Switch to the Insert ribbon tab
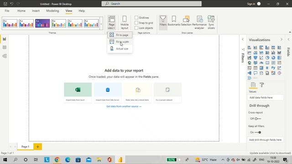This screenshot has width=292, height=164. tap(36, 11)
